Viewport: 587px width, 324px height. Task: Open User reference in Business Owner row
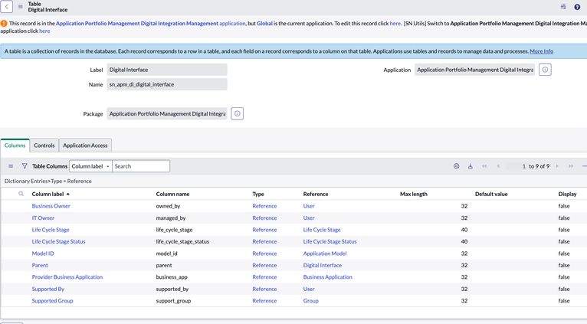[309, 206]
